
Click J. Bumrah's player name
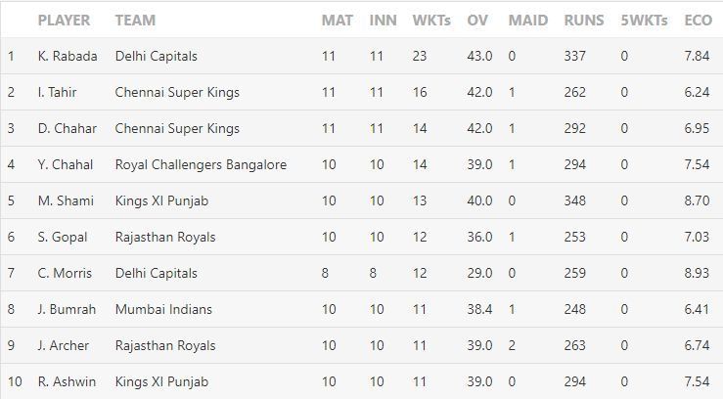67,310
